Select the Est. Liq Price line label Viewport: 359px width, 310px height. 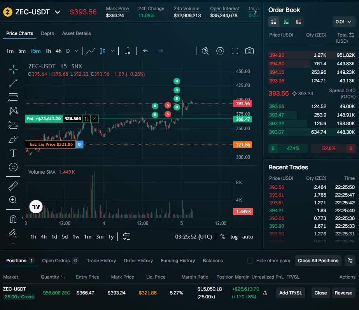[50, 145]
